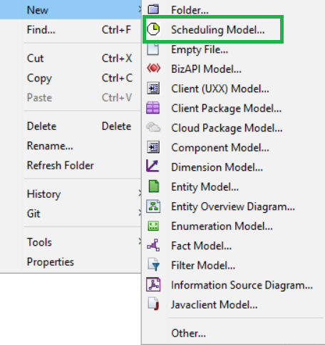Open the Tools submenu
This screenshot has width=325, height=345.
[x=140, y=242]
